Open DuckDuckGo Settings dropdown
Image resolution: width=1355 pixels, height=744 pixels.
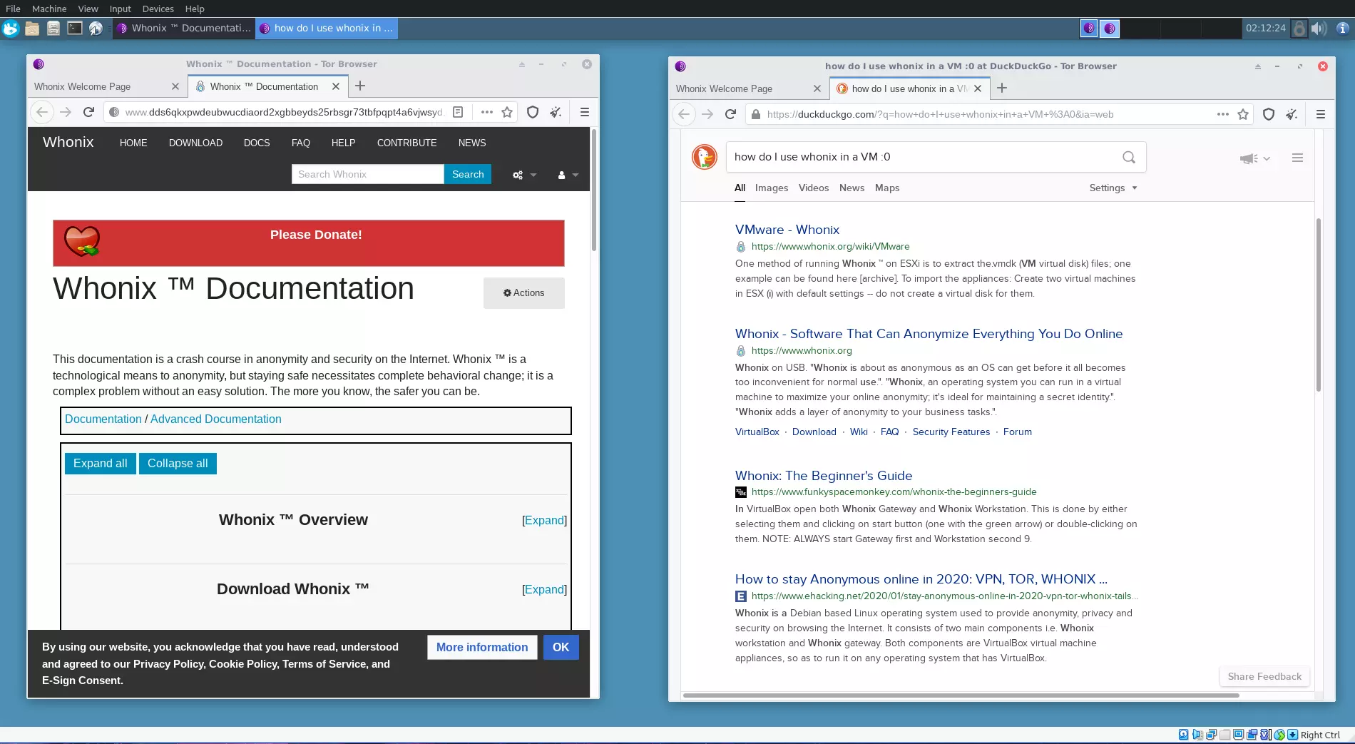(1113, 188)
